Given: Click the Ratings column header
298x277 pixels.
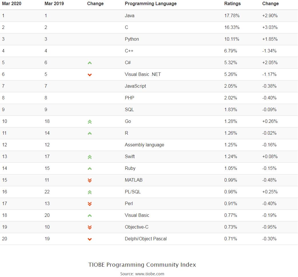Looking at the screenshot, I should 232,4.
